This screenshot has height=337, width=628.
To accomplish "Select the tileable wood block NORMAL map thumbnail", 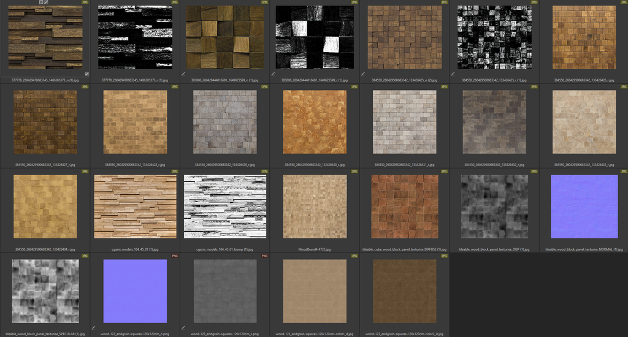I will [x=583, y=206].
